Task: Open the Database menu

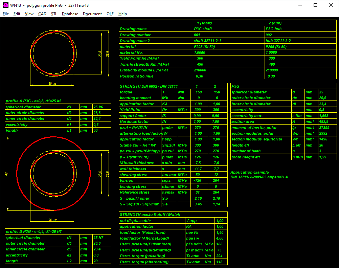Action: 70,14
